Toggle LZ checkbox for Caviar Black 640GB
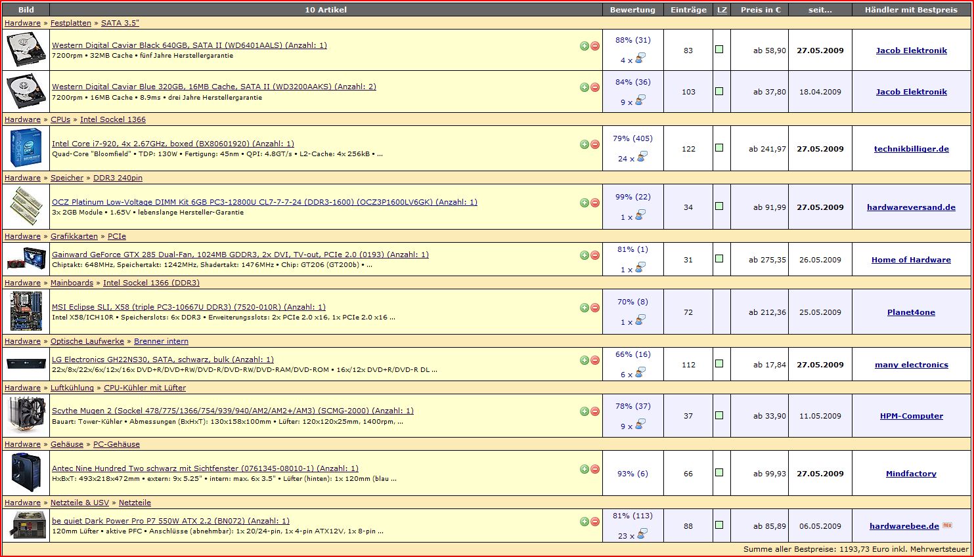 [719, 49]
